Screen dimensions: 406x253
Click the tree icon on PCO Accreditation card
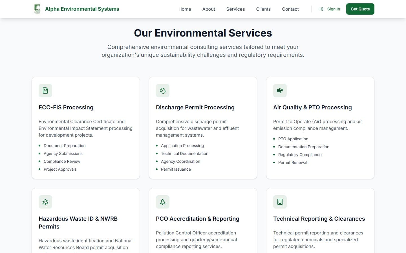pyautogui.click(x=163, y=202)
